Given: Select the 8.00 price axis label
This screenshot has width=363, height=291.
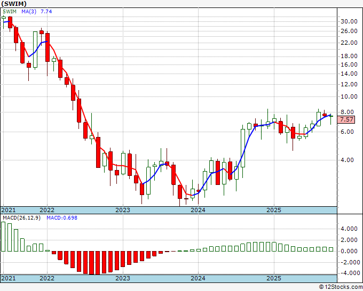Looking at the screenshot, I should [348, 112].
